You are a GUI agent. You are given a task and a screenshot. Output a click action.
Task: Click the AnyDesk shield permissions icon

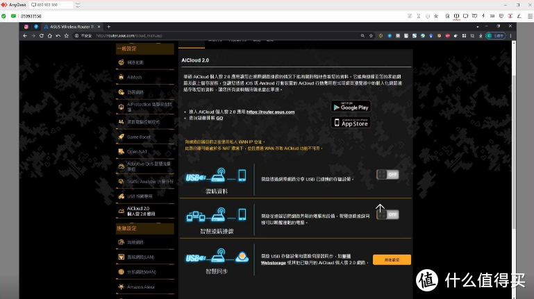501,16
